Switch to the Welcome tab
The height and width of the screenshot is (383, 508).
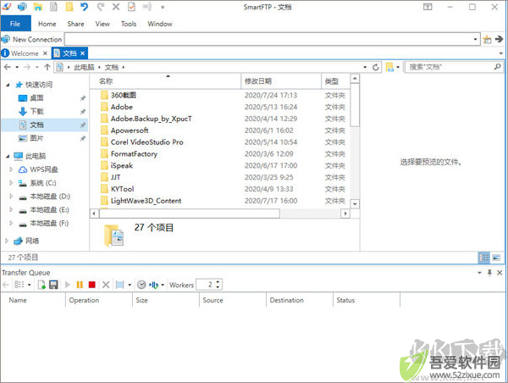pos(25,53)
